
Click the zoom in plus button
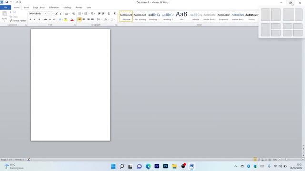303,160
